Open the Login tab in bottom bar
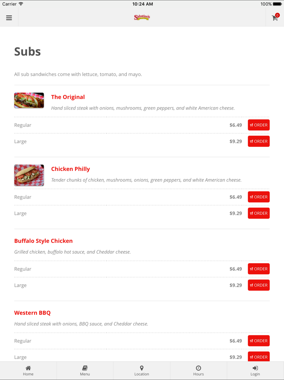This screenshot has width=284, height=380. [255, 371]
